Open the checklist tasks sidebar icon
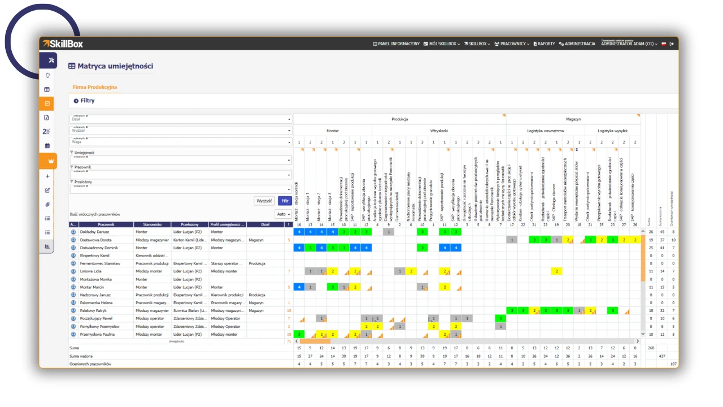 (47, 218)
